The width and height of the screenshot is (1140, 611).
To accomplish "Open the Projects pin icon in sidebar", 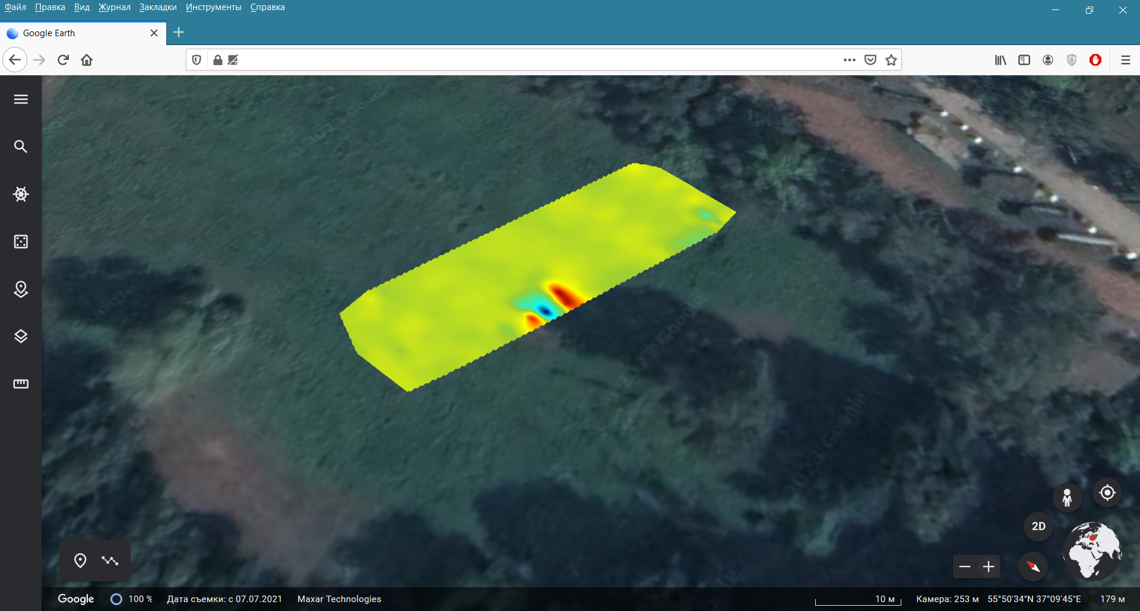I will click(21, 289).
